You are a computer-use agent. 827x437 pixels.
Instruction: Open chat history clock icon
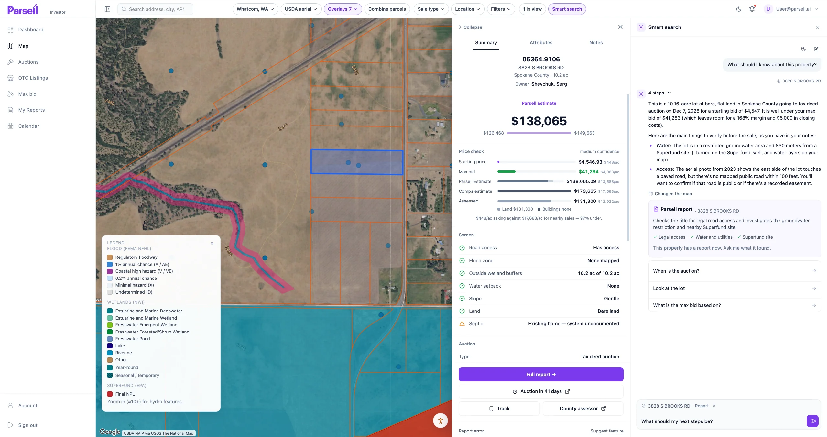click(x=803, y=49)
